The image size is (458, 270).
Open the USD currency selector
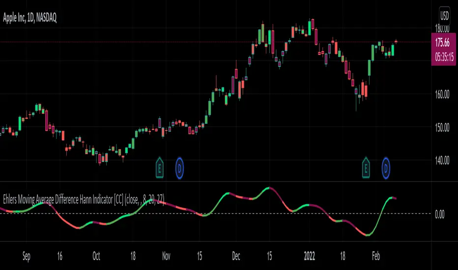444,16
